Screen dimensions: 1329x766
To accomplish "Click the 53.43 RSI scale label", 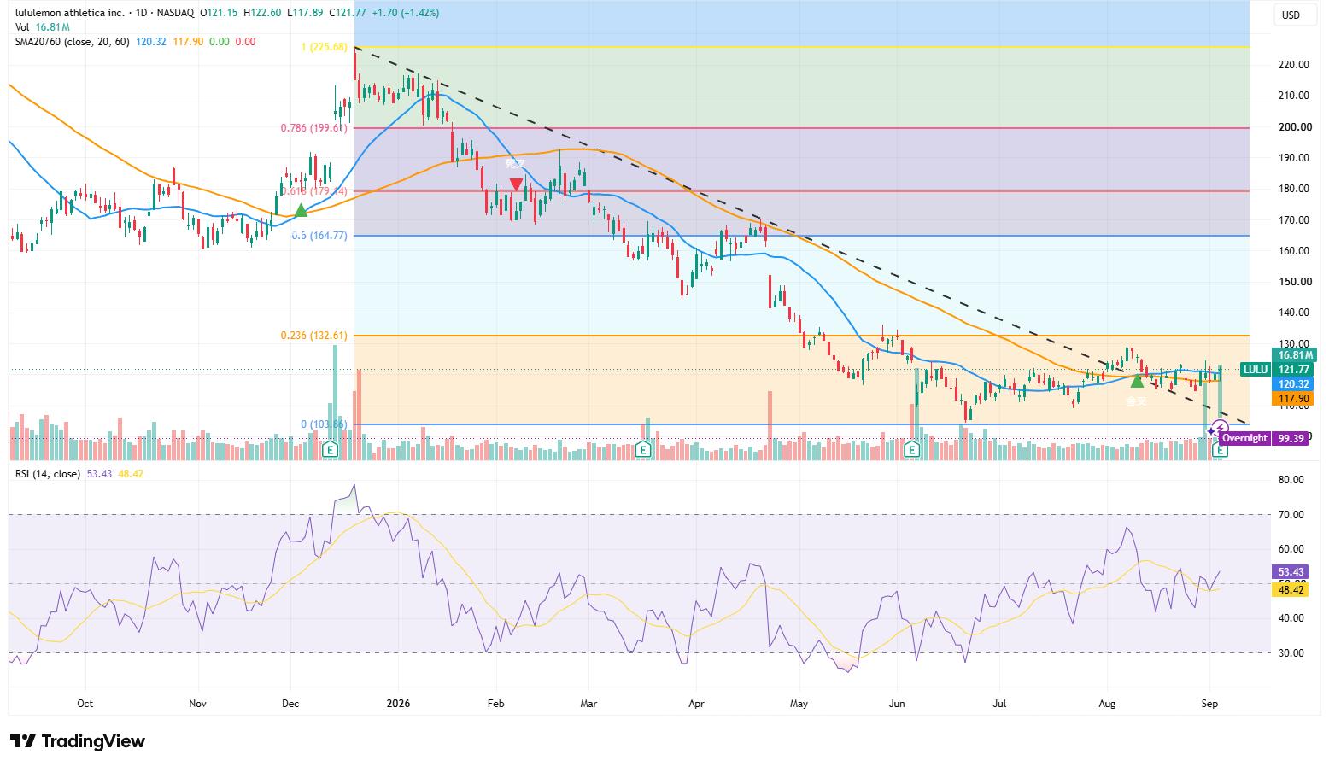I will coord(1291,571).
